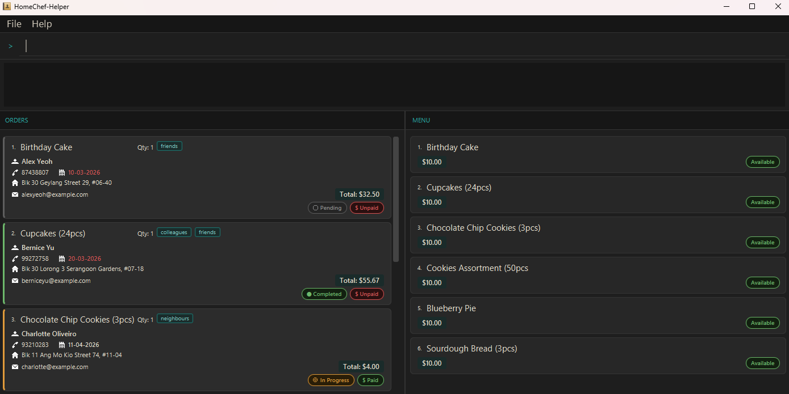The image size is (789, 394).
Task: Open the Help menu
Action: click(x=42, y=24)
